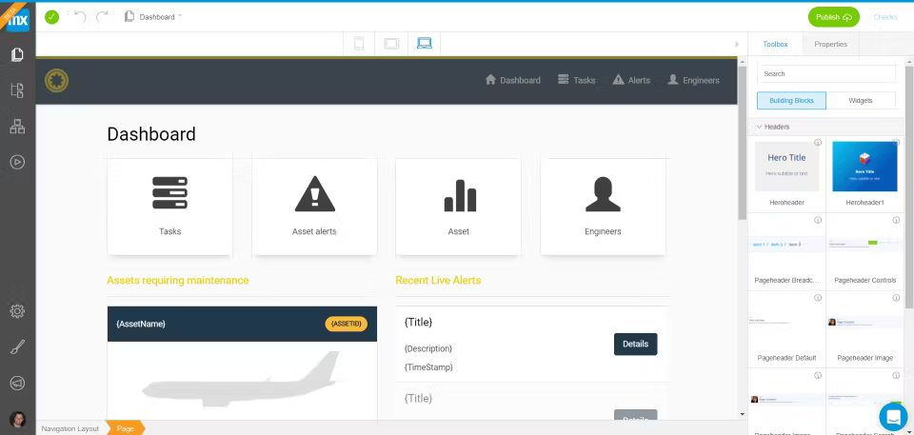914x435 pixels.
Task: Click the orange {ASSETID} badge
Action: [347, 324]
